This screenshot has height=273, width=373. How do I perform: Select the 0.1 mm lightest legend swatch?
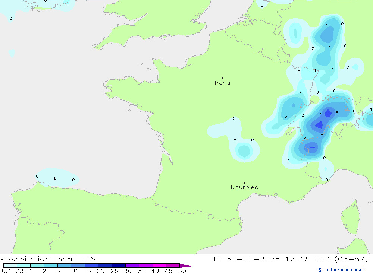[10, 266]
